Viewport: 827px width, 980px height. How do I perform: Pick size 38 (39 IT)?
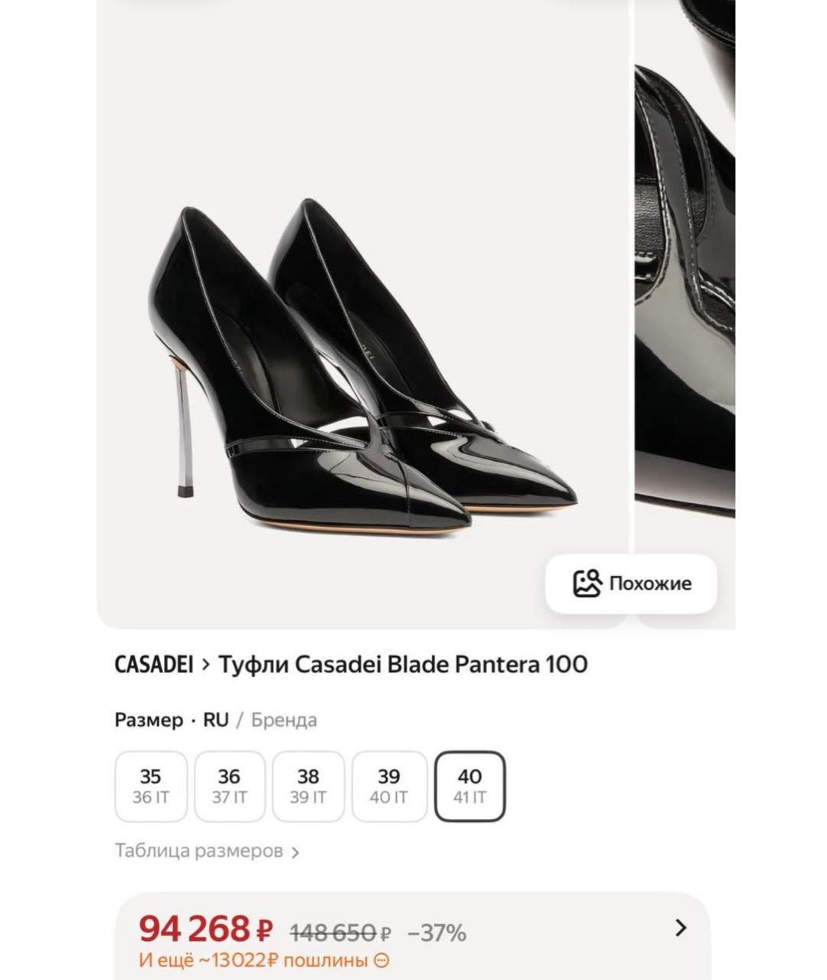coord(308,786)
